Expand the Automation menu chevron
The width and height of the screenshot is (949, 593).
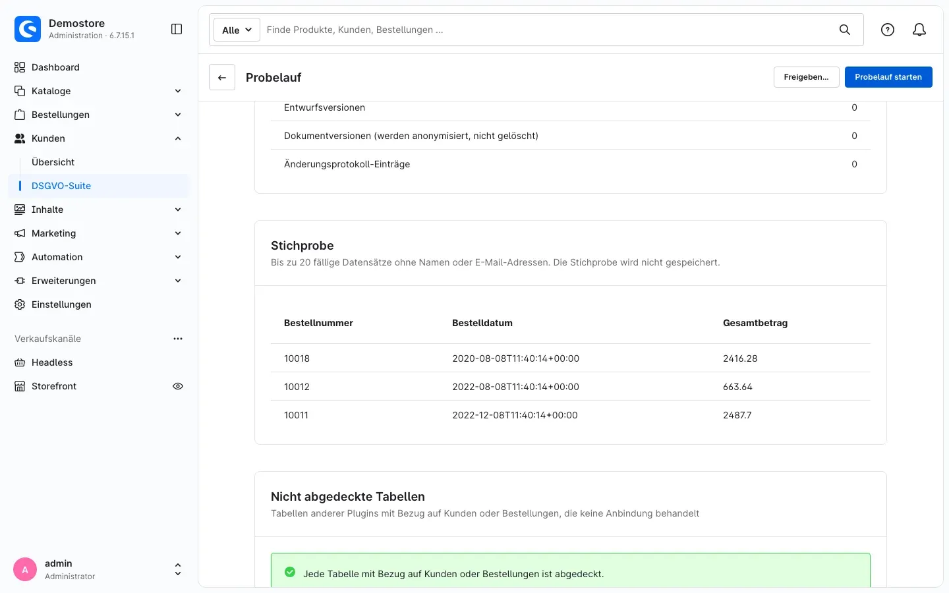pos(178,257)
